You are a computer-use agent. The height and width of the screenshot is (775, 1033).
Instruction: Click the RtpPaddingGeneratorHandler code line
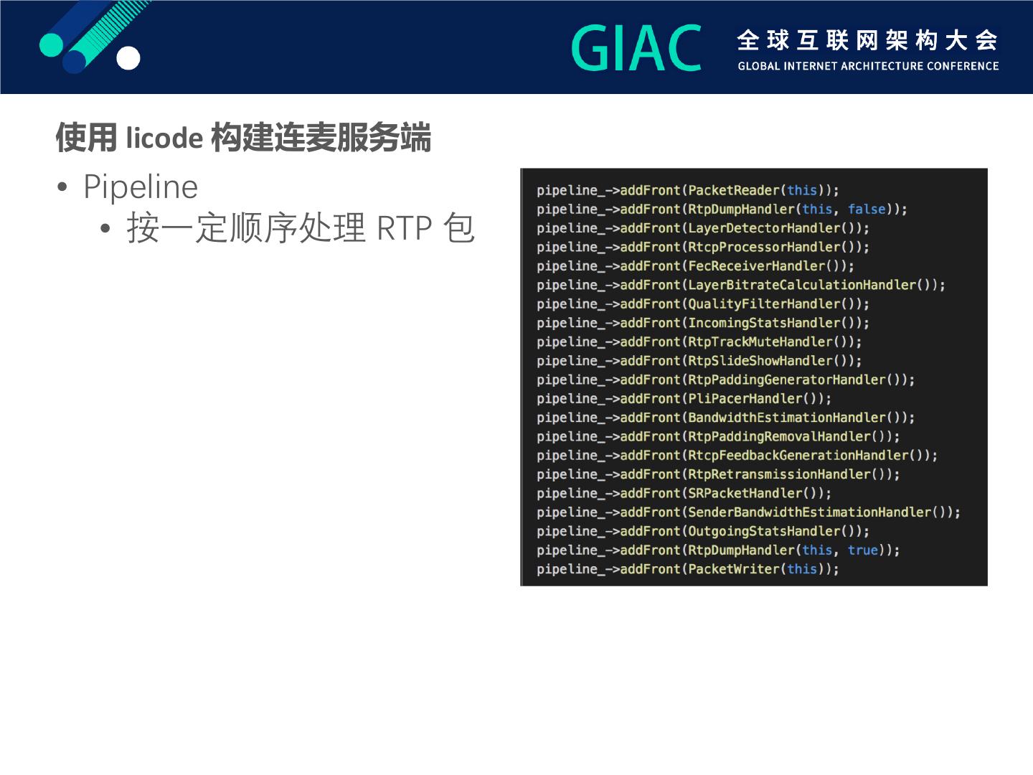pyautogui.click(x=726, y=380)
